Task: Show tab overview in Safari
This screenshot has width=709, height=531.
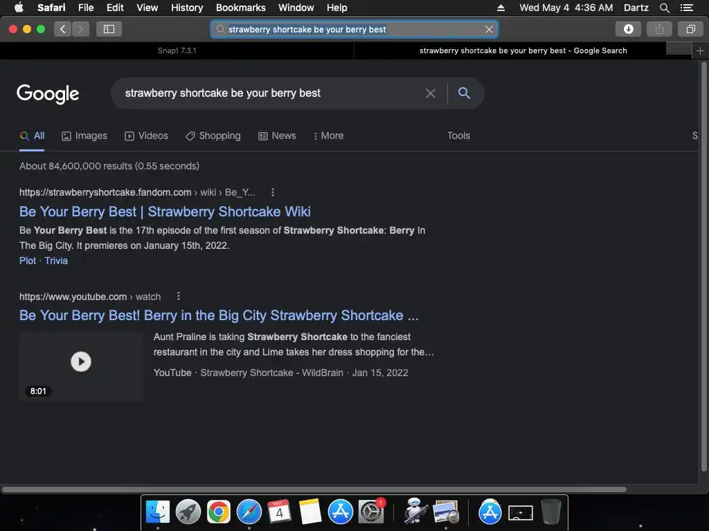Action: click(690, 29)
